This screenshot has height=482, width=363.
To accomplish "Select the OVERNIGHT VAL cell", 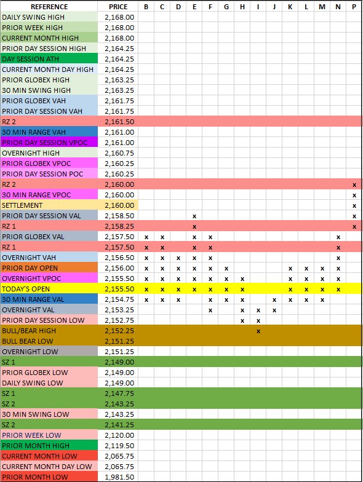I will [x=49, y=310].
